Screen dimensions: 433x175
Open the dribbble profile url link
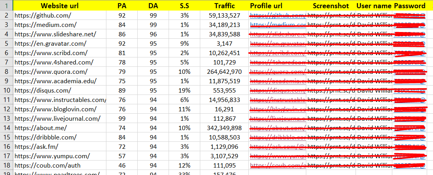[x=278, y=137]
